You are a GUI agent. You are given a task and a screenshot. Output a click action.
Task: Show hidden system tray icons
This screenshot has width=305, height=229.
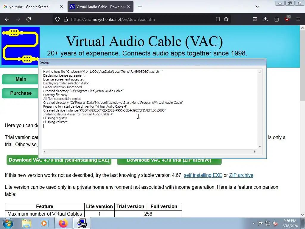(x=253, y=223)
